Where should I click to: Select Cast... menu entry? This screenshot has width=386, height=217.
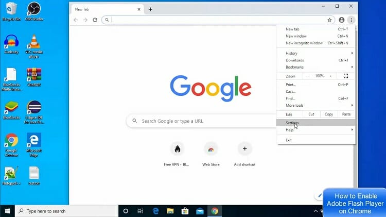tap(316, 91)
